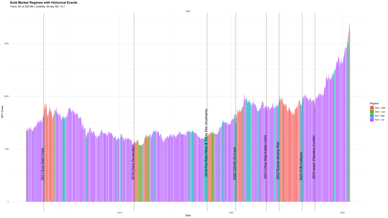
Task: Select the 2023 Israel-Palestine Conflict label
Action: (x=314, y=157)
